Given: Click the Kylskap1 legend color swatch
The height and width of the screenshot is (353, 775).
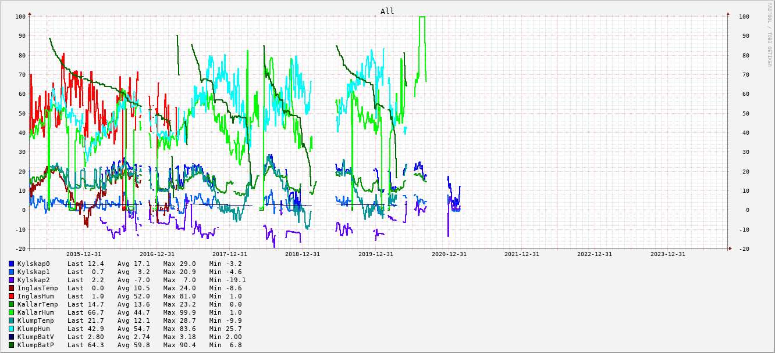Looking at the screenshot, I should click(11, 272).
